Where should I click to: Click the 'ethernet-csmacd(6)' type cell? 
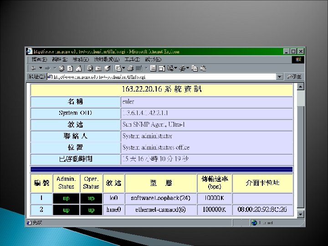pos(161,210)
